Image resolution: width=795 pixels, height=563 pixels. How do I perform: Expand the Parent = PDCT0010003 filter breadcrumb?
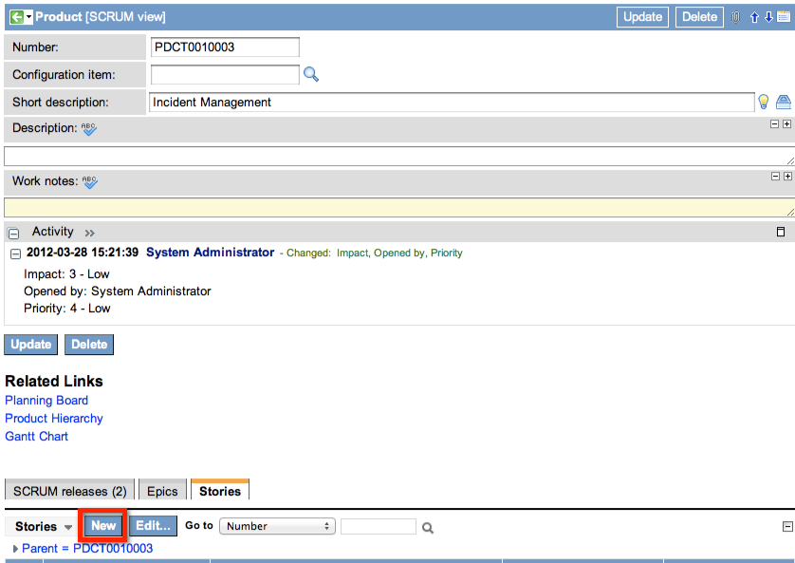[x=15, y=549]
